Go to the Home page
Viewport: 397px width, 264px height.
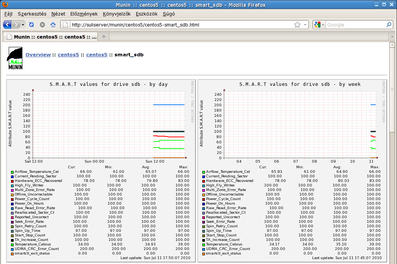[53, 25]
